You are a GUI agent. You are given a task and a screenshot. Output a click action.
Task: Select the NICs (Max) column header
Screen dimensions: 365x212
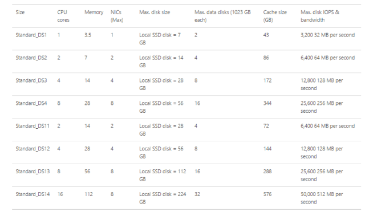click(x=117, y=16)
